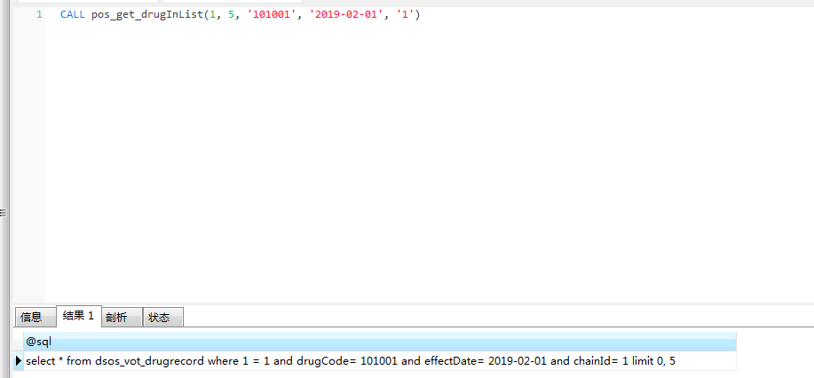Open the 状态 tab

click(x=163, y=318)
